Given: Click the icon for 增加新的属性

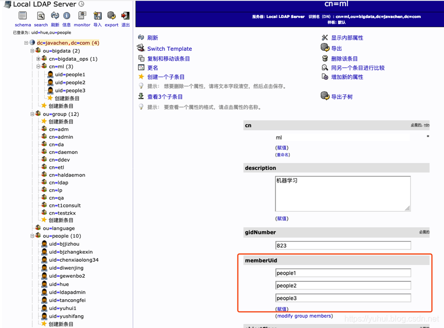Looking at the screenshot, I should point(325,76).
